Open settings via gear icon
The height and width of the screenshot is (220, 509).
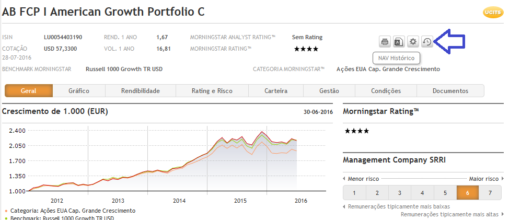(413, 42)
